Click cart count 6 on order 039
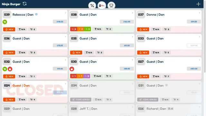This screenshot has width=206, height=116. coord(33,29)
